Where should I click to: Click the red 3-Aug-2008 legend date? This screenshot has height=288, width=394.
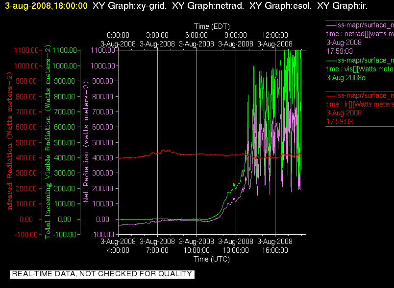[344, 113]
